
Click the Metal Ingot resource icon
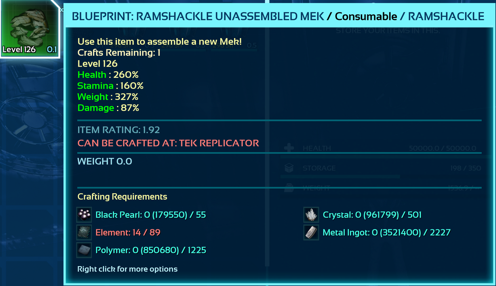311,232
